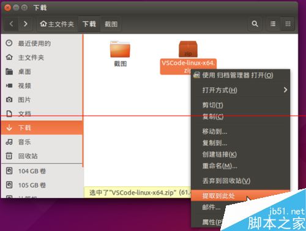Click the trash icon beside 回收站

[9, 156]
